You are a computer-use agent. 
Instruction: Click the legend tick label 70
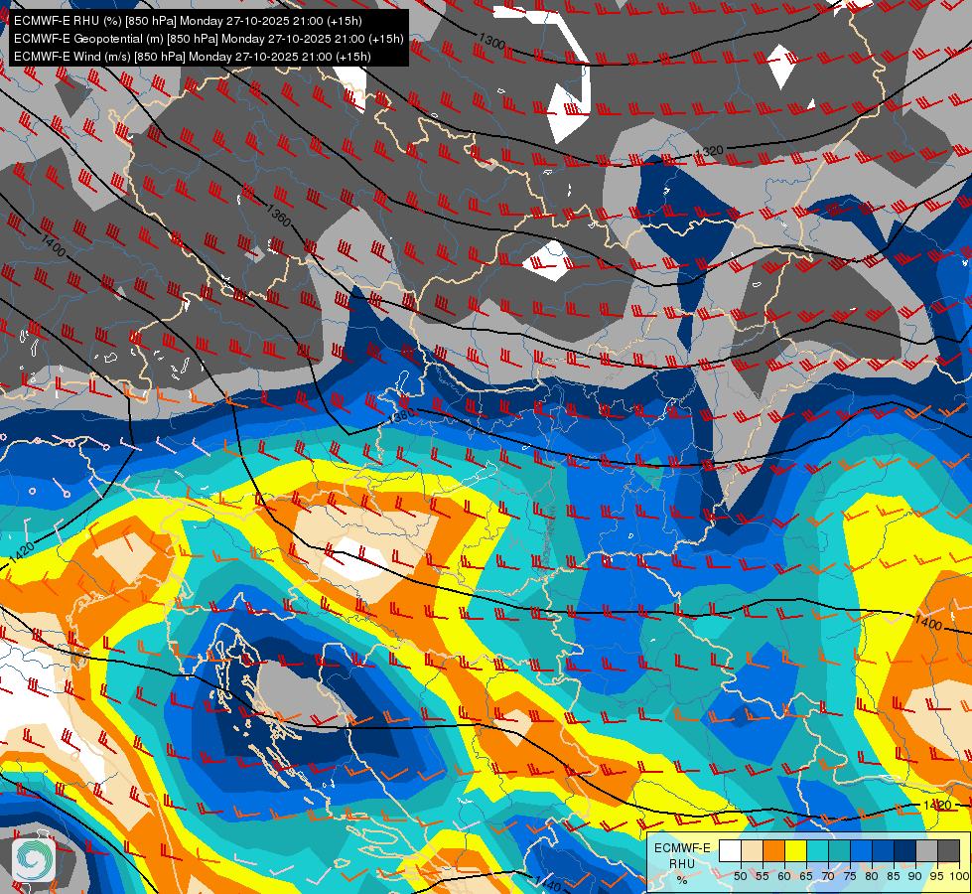pyautogui.click(x=828, y=876)
